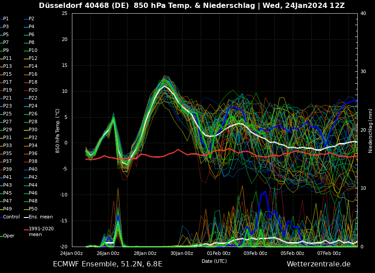
Task: Click the P25 legend entry
Action: (7, 114)
